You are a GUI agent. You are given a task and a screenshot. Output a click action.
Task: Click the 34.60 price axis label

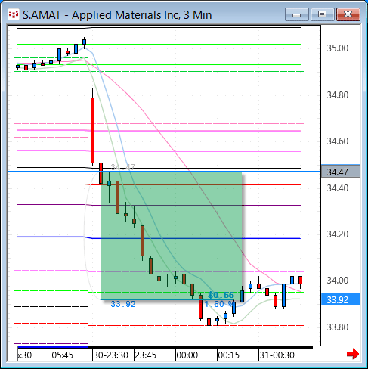coord(338,141)
